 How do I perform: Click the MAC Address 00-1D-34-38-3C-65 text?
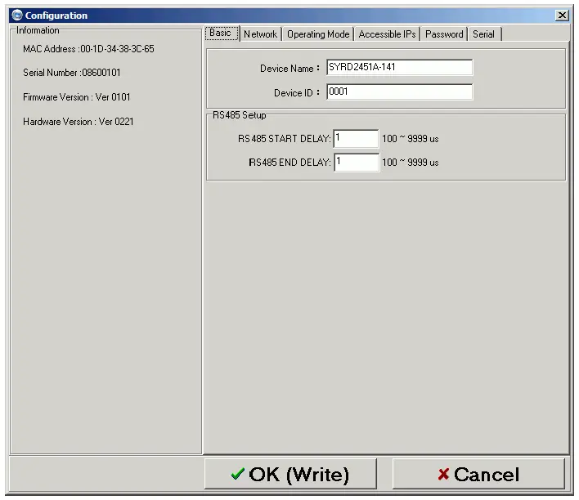tap(88, 49)
